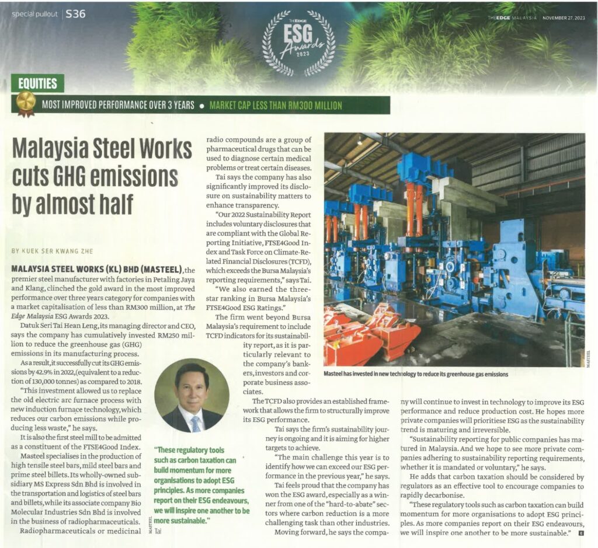This screenshot has height=548, width=598.
Task: Click the "Tai" attribution under the pull quote
Action: click(158, 531)
